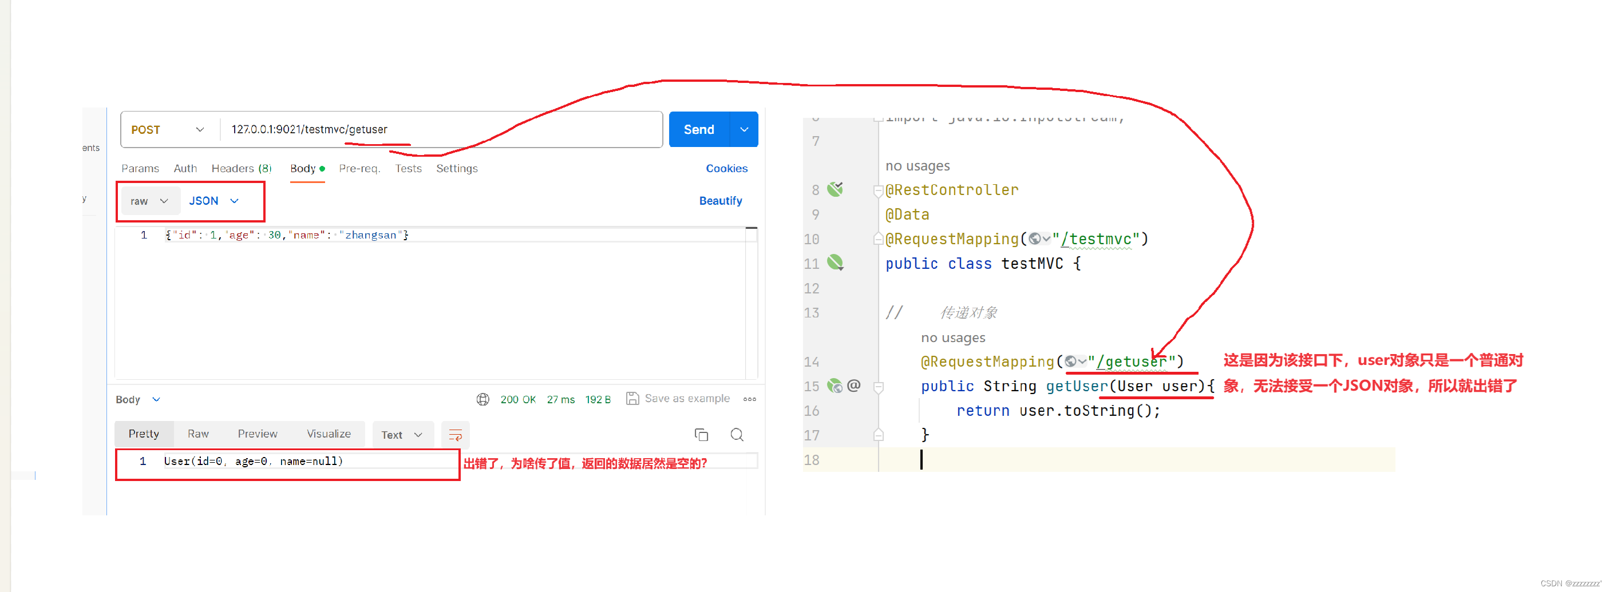
Task: Select the Visualize response view
Action: point(329,434)
